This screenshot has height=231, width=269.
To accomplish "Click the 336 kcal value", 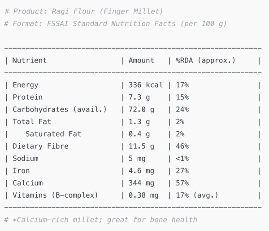I will 146,85.
